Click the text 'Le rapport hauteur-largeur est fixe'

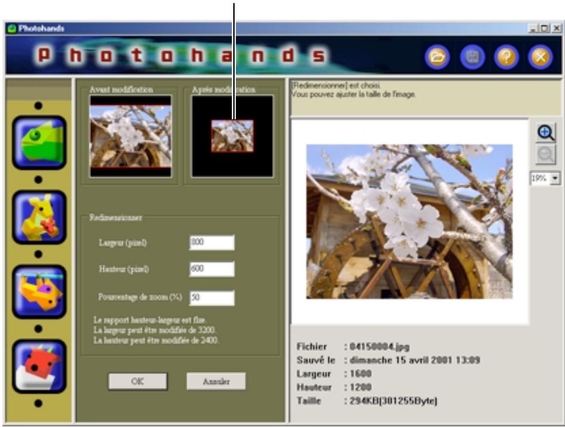pos(150,320)
